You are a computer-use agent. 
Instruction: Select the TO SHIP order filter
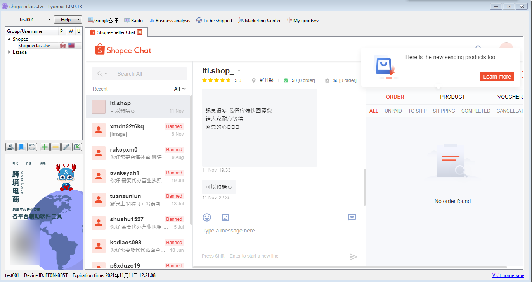point(417,111)
